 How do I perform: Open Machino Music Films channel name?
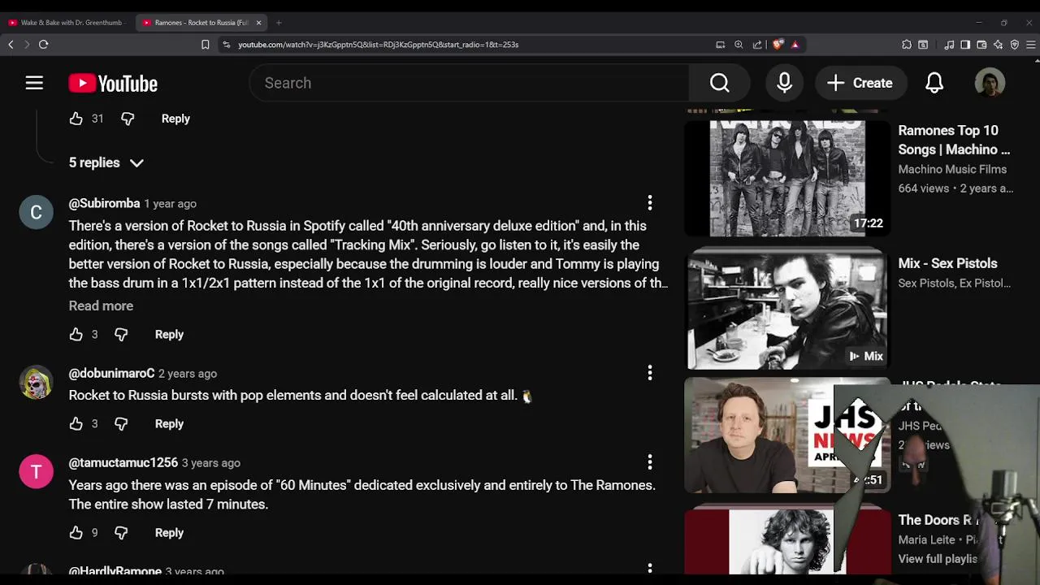pyautogui.click(x=952, y=169)
